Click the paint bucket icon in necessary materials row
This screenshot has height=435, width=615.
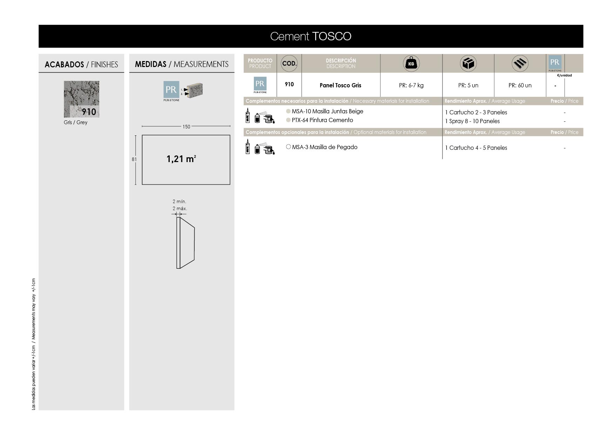pos(269,119)
